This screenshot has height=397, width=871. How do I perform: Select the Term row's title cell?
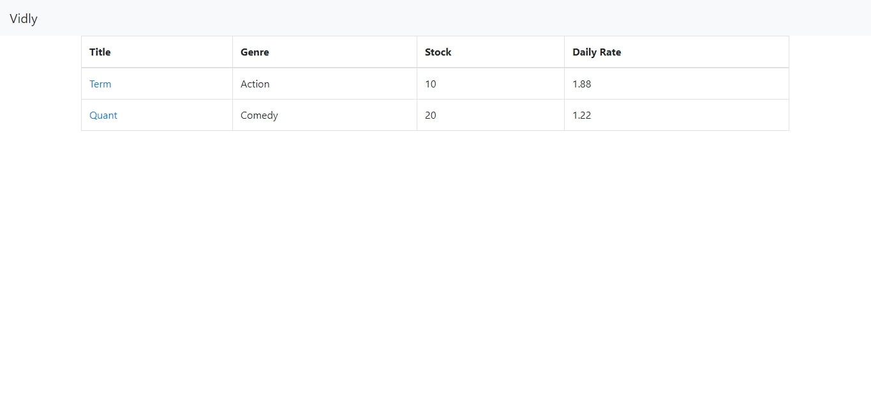point(157,84)
